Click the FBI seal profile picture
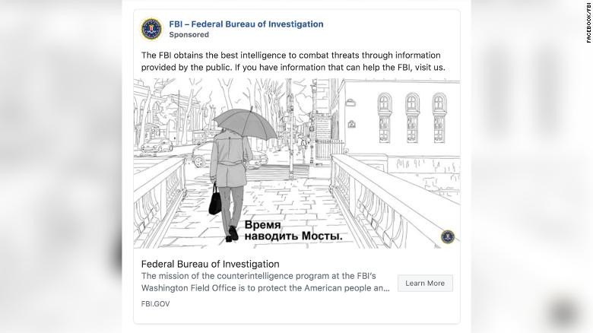The height and width of the screenshot is (333, 593). pos(151,29)
